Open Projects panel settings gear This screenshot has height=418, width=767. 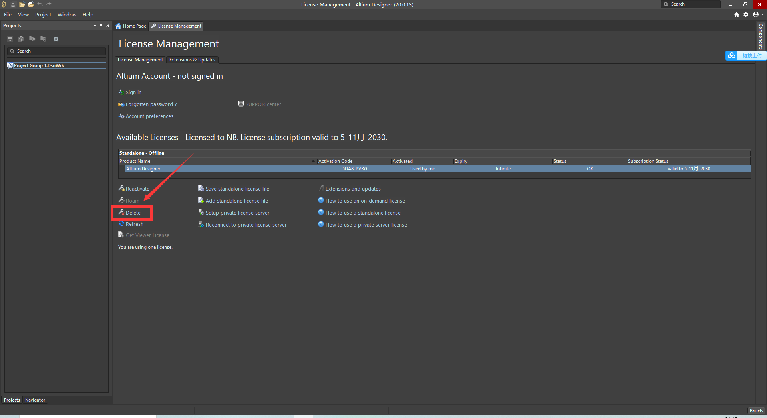[x=56, y=39]
